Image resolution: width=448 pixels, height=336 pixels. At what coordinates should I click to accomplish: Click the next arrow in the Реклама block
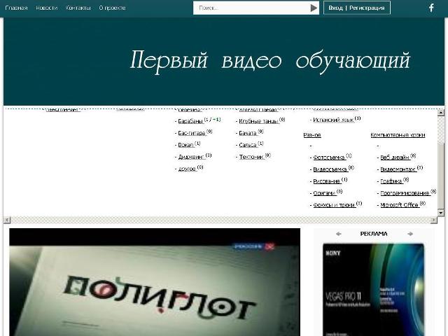(x=410, y=234)
